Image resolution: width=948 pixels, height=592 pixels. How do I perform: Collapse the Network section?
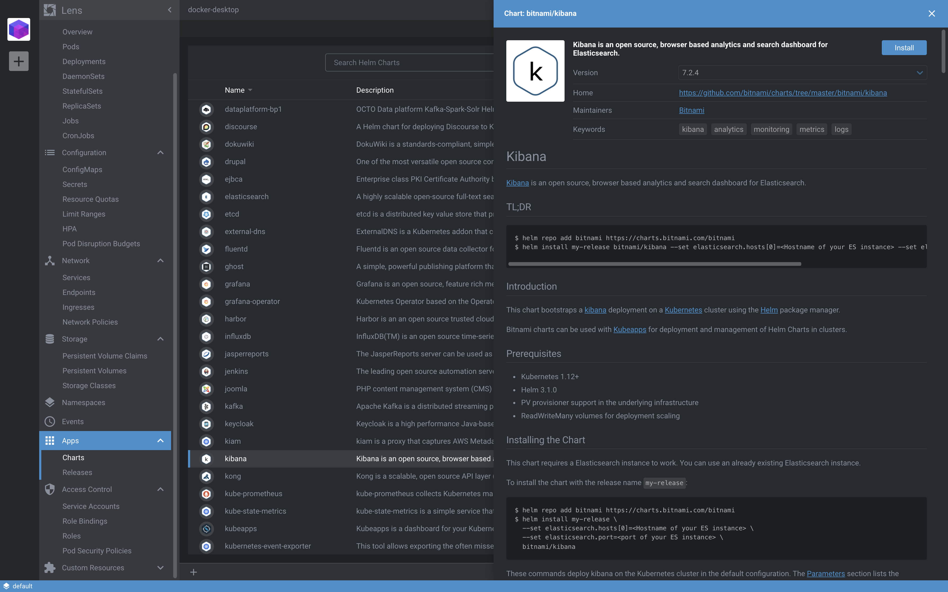(160, 261)
